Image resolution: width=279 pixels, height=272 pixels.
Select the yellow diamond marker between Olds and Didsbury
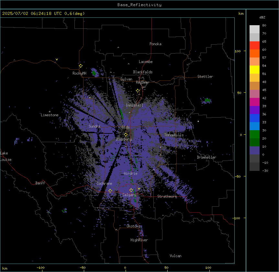click(x=126, y=135)
